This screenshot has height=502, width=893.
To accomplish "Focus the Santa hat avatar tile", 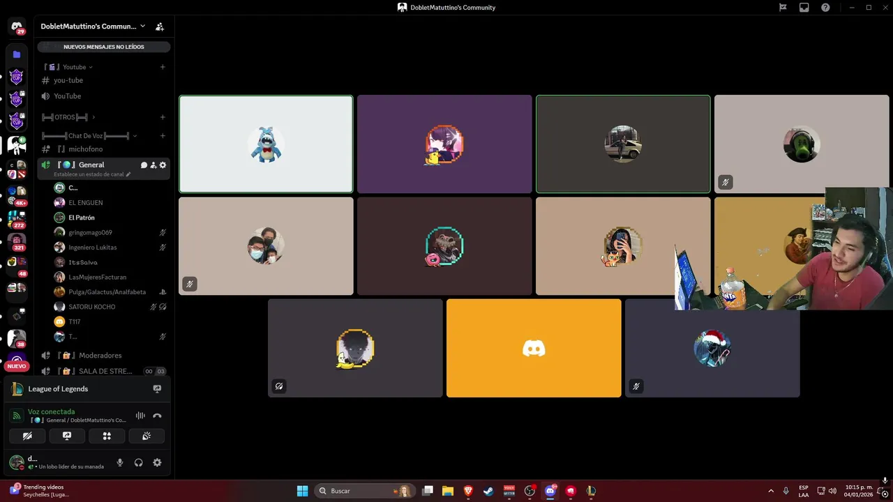I will [x=712, y=348].
